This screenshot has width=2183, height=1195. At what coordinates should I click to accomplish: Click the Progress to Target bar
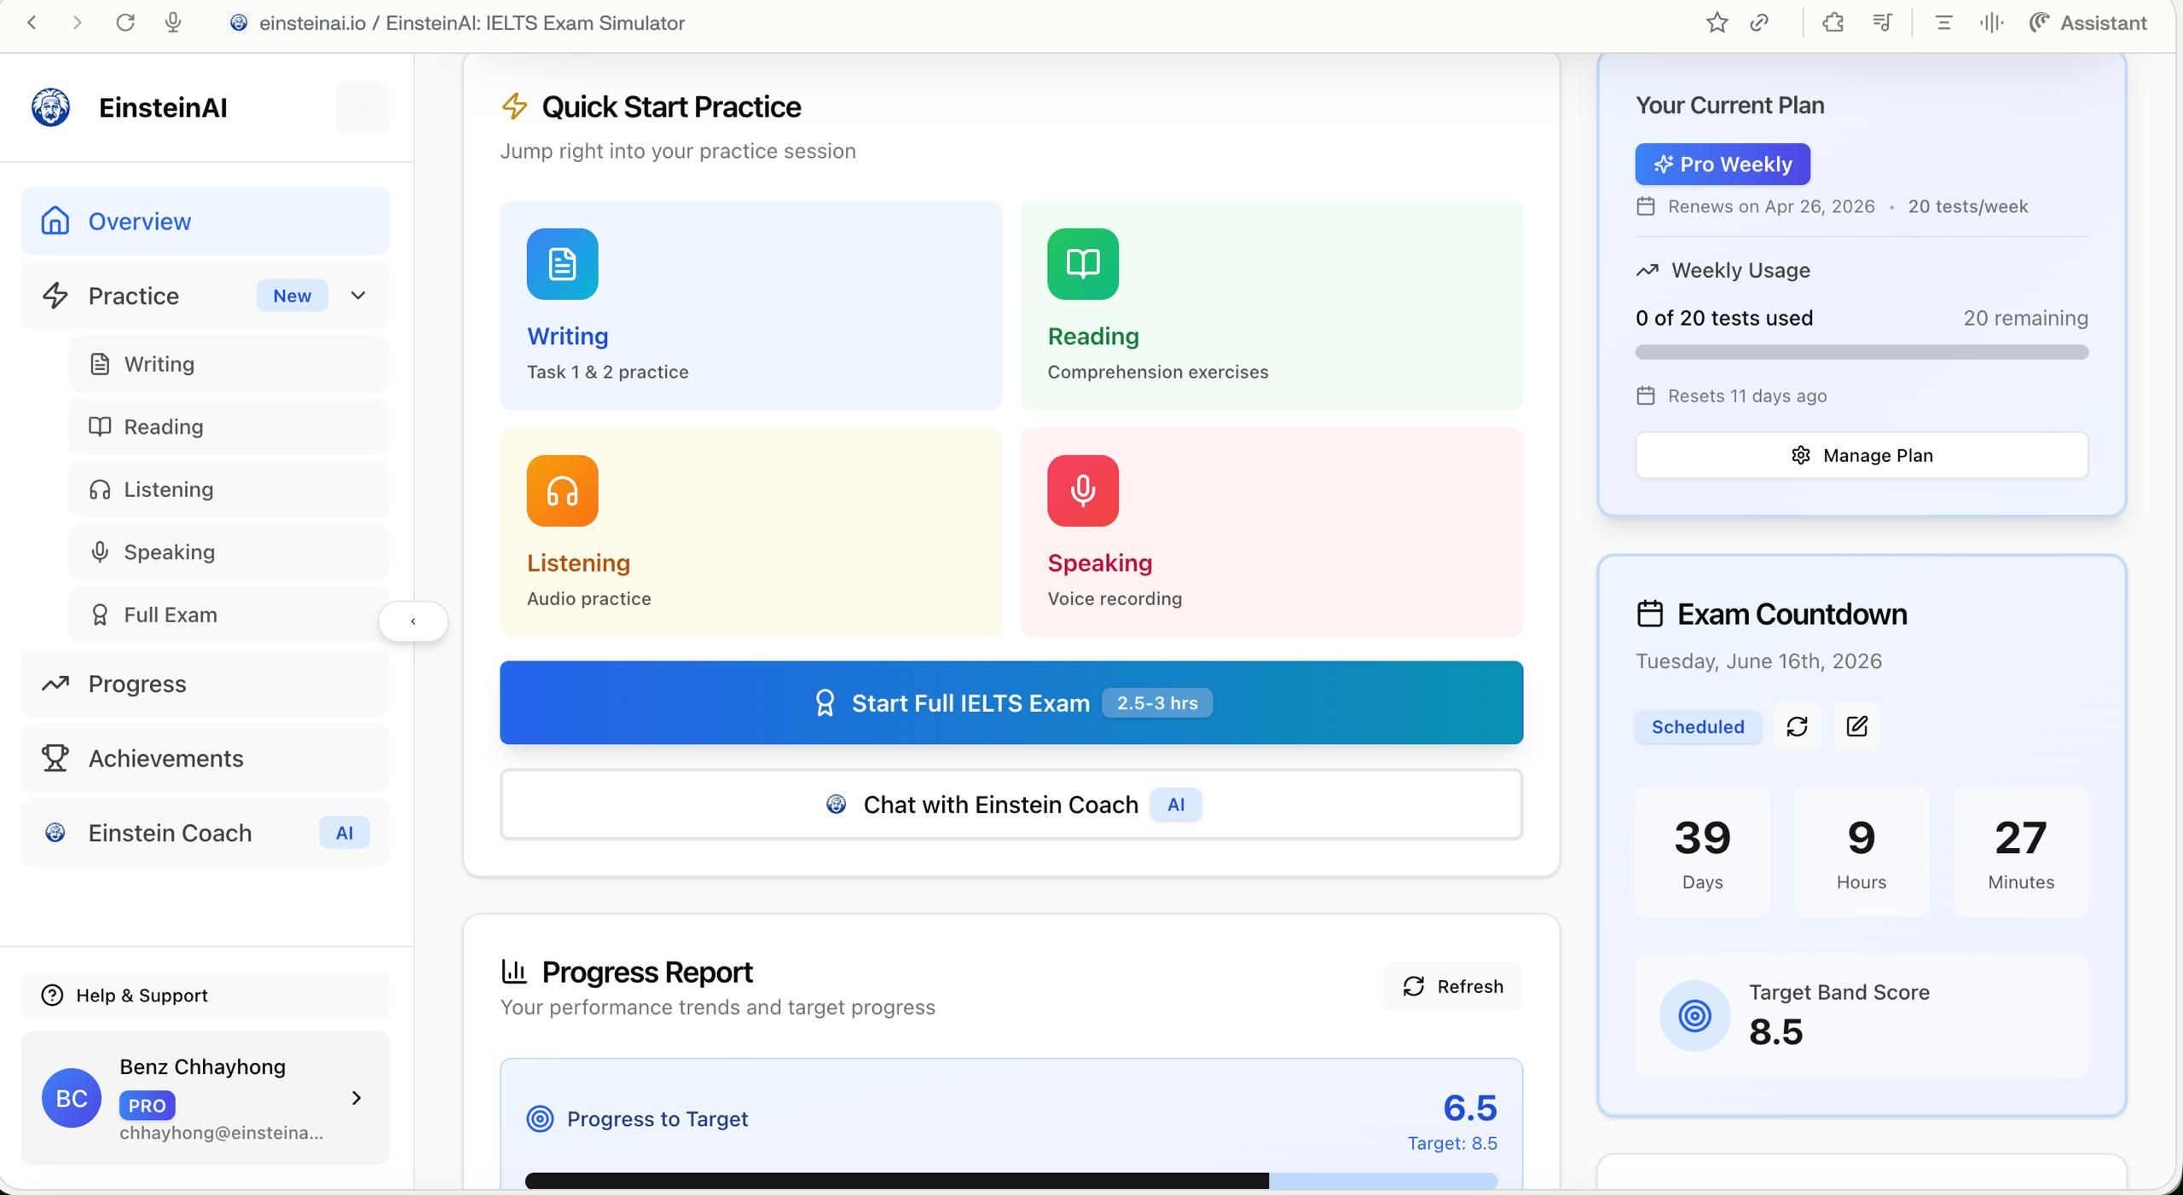pyautogui.click(x=1011, y=1181)
